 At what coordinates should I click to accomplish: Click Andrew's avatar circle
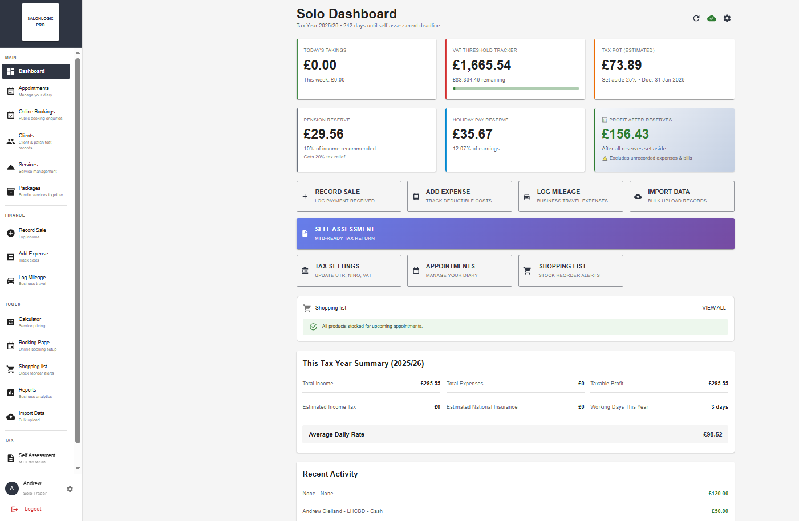click(x=12, y=489)
